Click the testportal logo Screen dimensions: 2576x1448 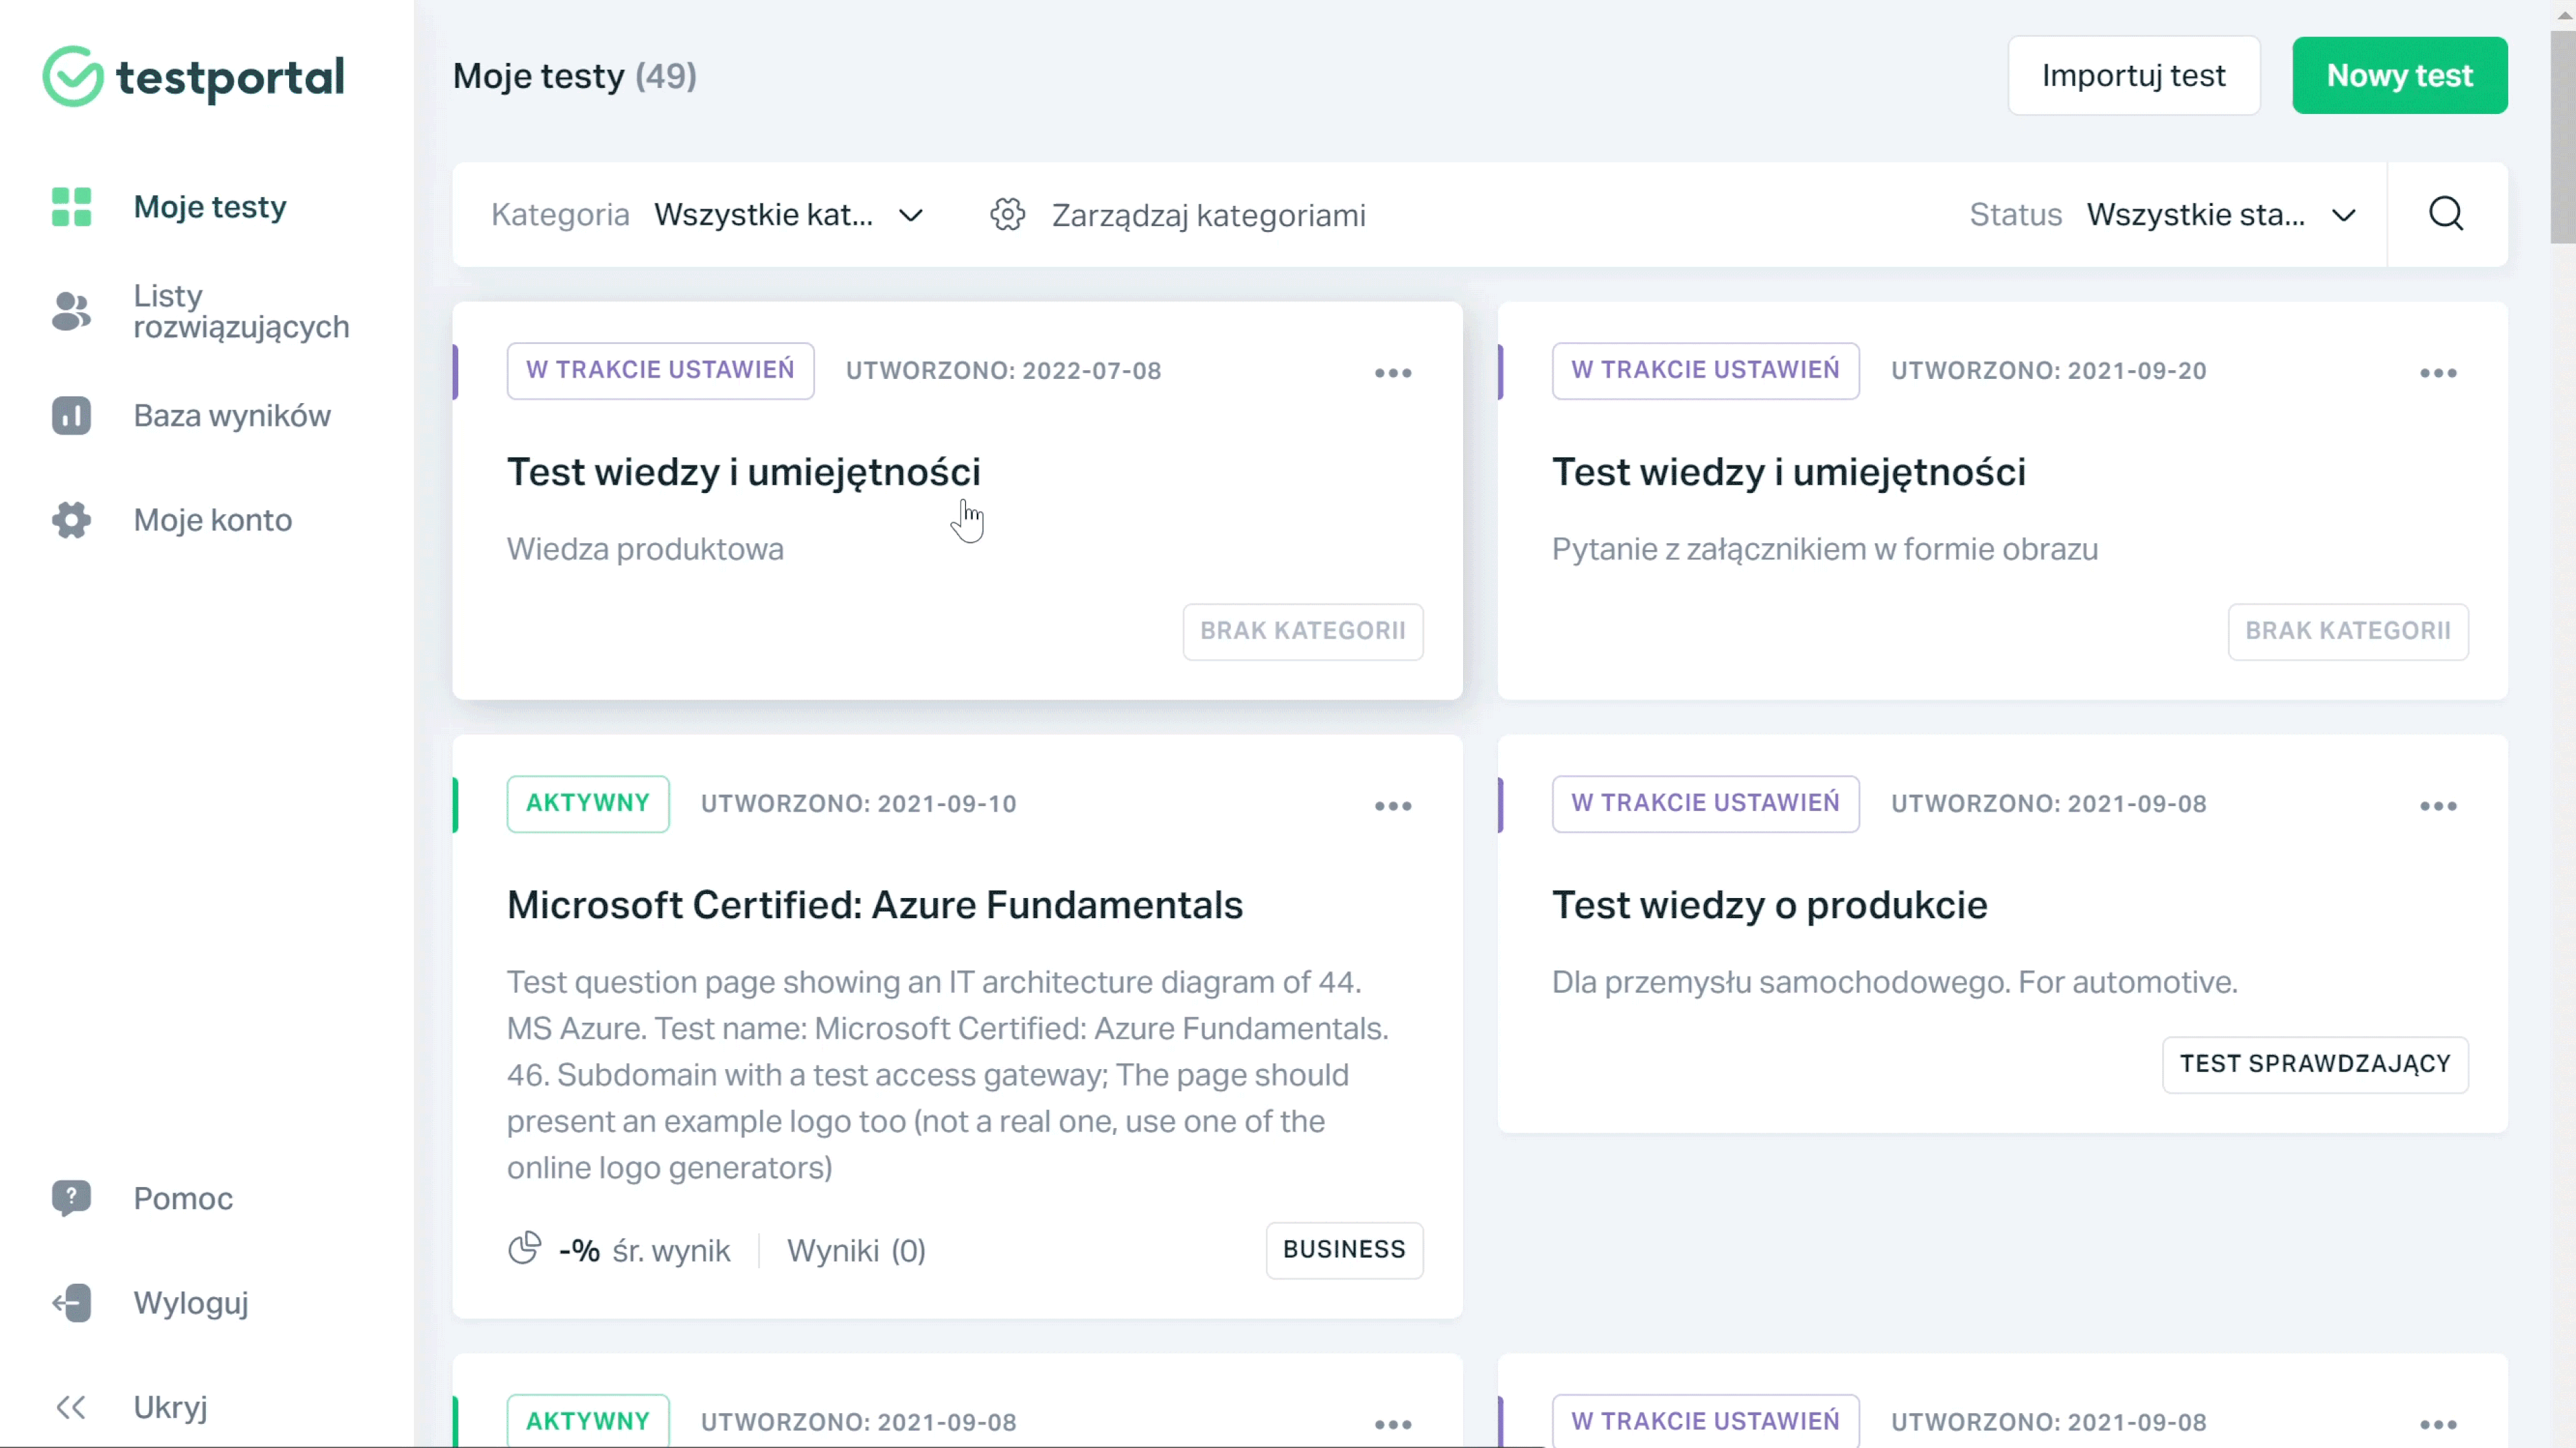point(194,76)
